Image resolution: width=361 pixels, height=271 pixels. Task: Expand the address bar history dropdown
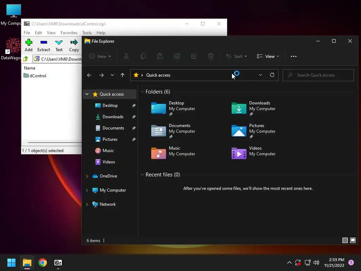[x=261, y=75]
